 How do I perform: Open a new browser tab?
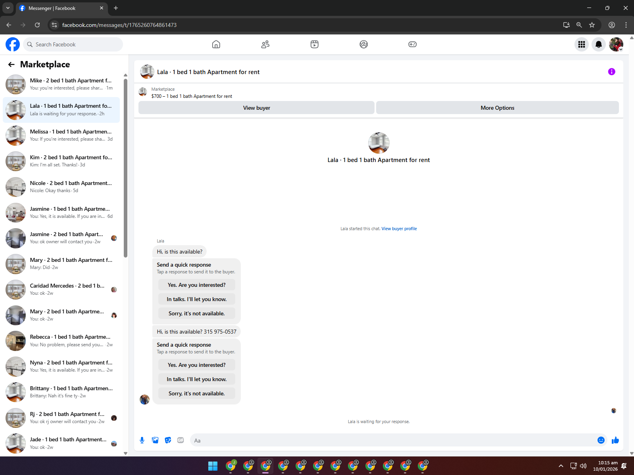click(x=116, y=8)
